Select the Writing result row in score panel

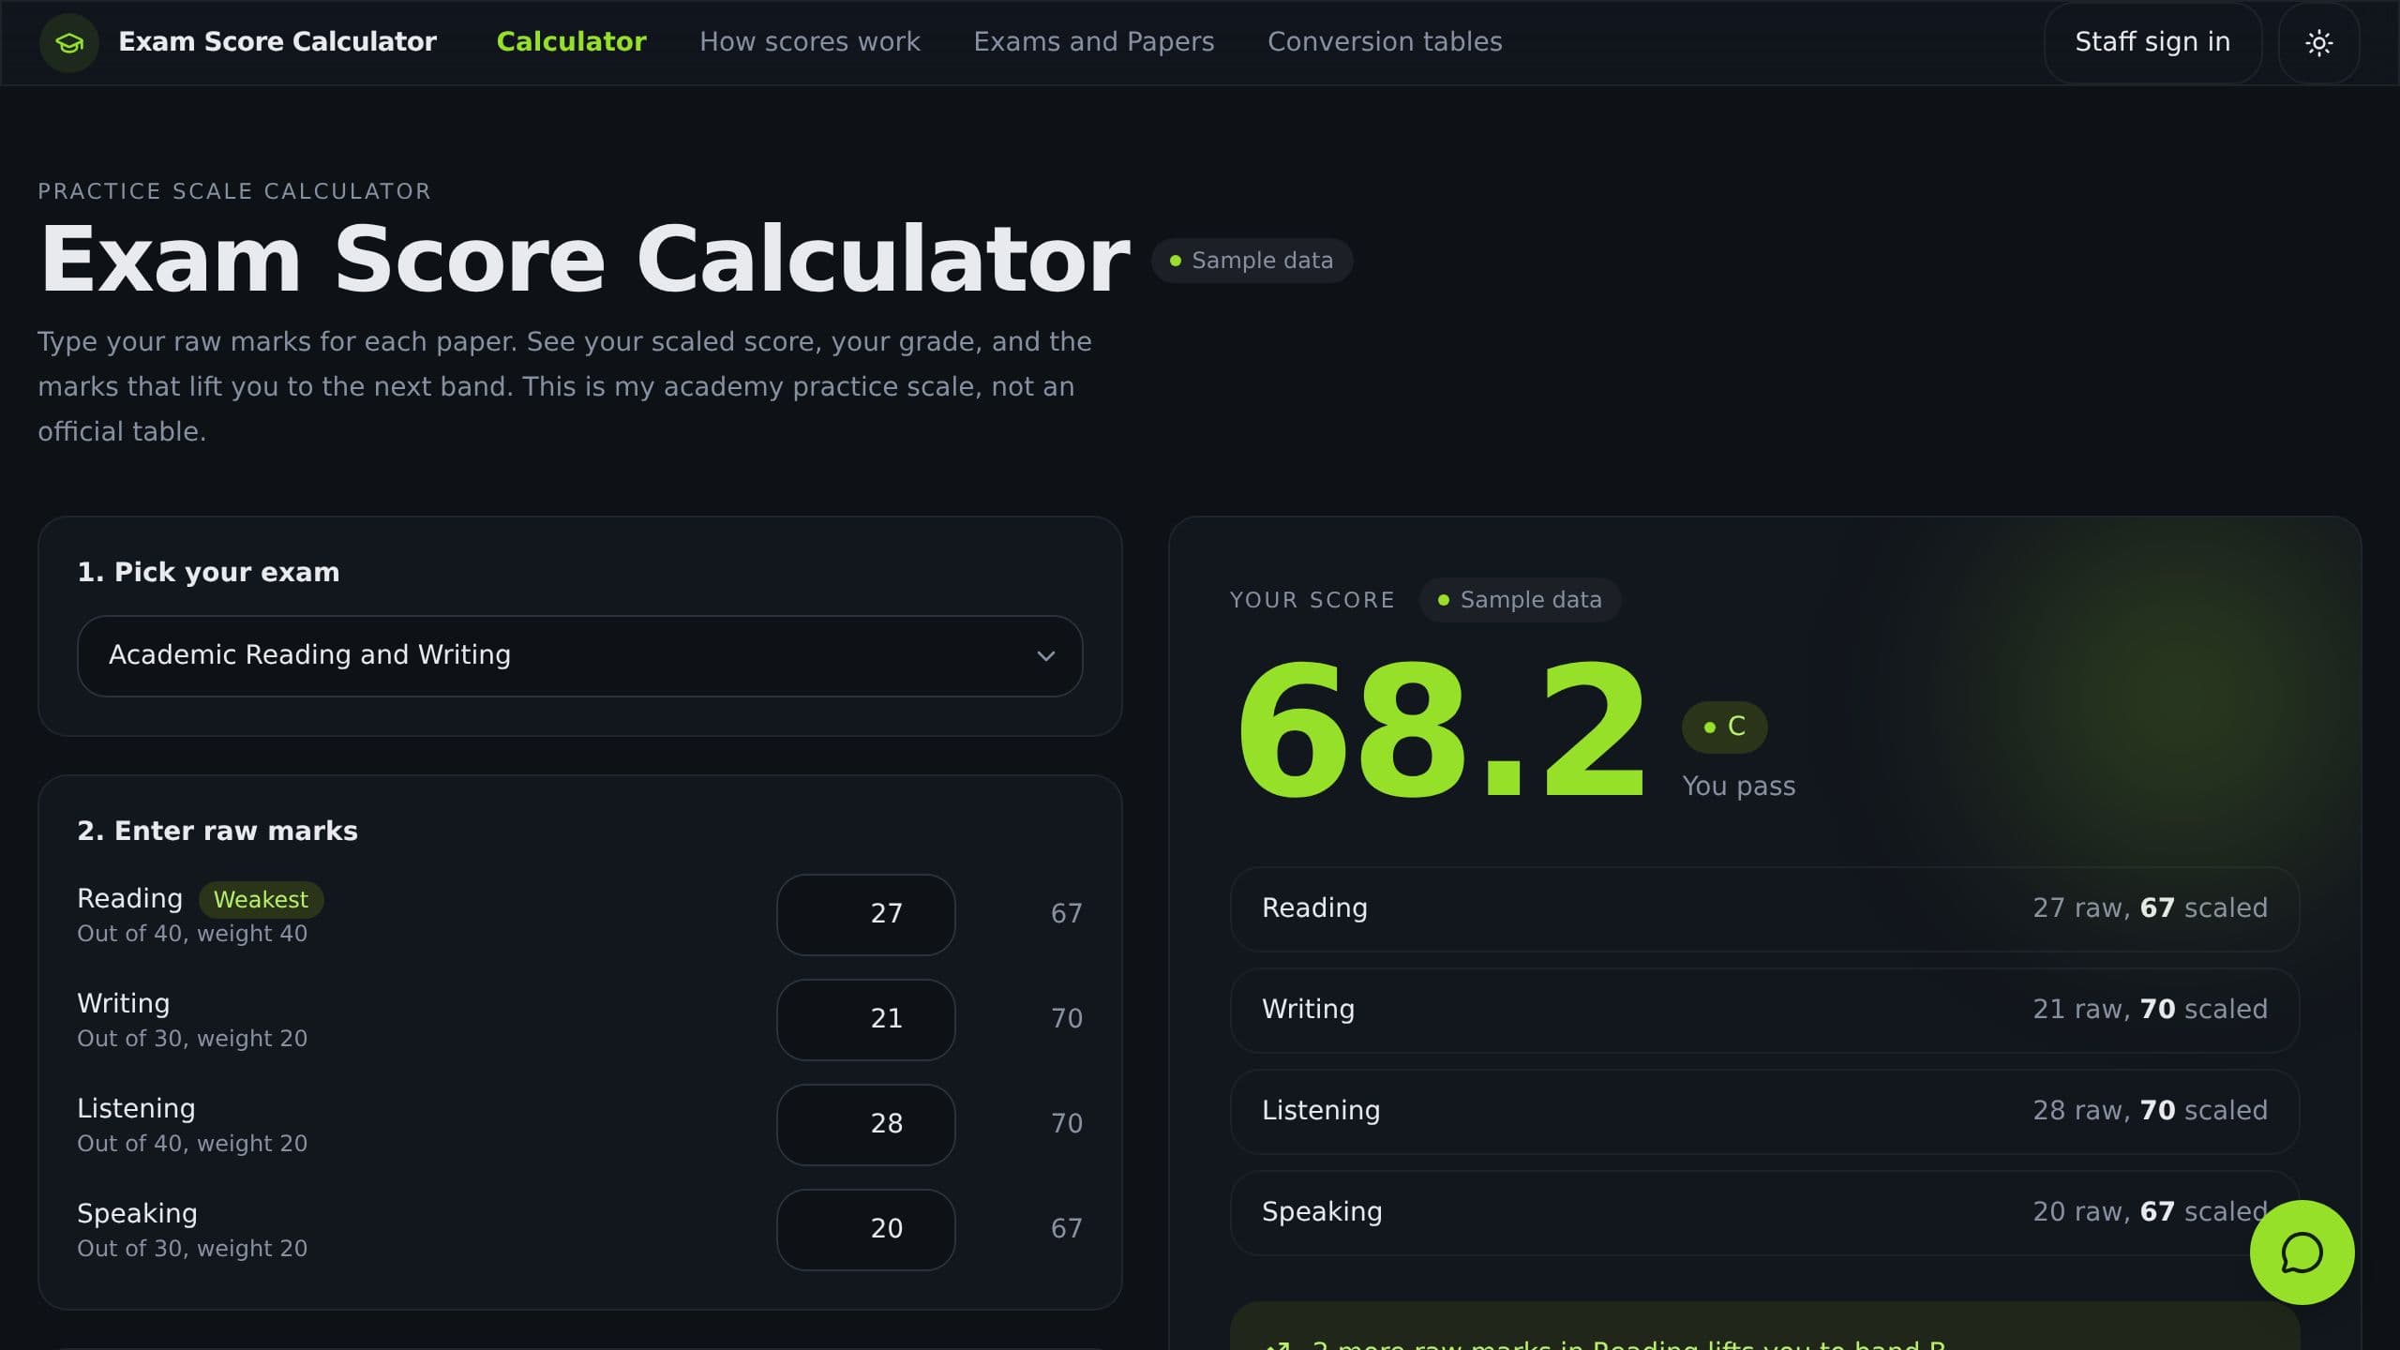click(1764, 1010)
